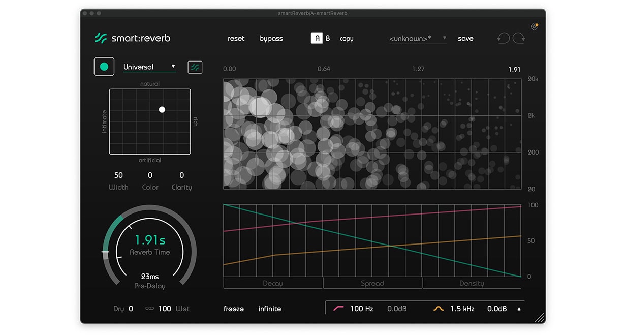Click the Width value 50
Viewport: 626px width, 336px height.
[118, 175]
